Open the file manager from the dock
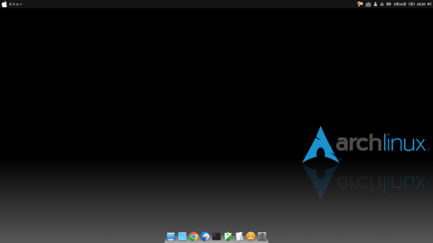 click(x=182, y=237)
